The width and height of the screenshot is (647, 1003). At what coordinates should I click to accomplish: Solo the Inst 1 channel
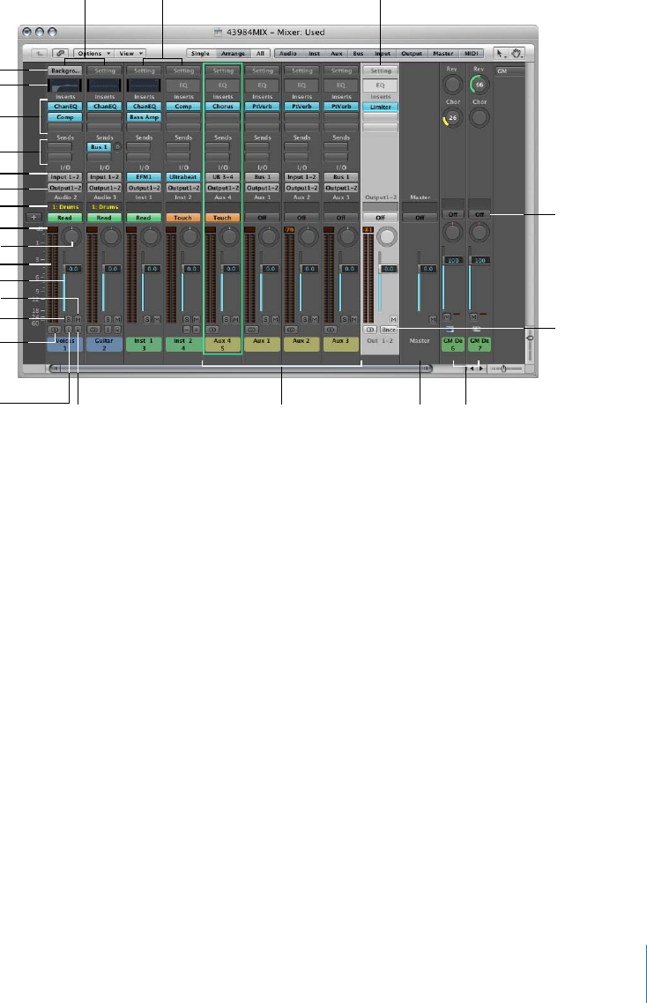pyautogui.click(x=147, y=319)
